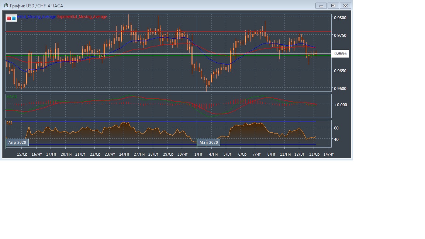Select the Апр 2020 month marker
This screenshot has width=425, height=239.
17,142
